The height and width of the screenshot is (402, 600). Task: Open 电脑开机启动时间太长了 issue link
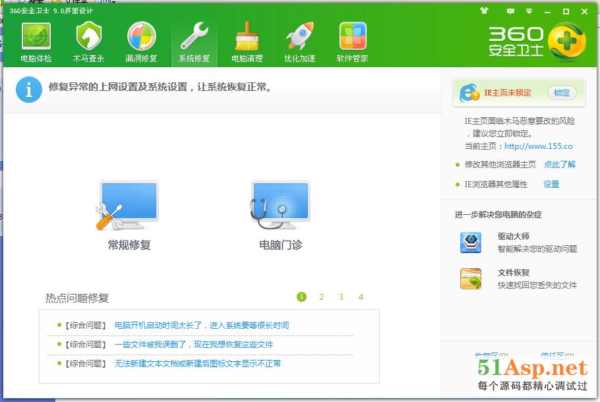pyautogui.click(x=202, y=326)
